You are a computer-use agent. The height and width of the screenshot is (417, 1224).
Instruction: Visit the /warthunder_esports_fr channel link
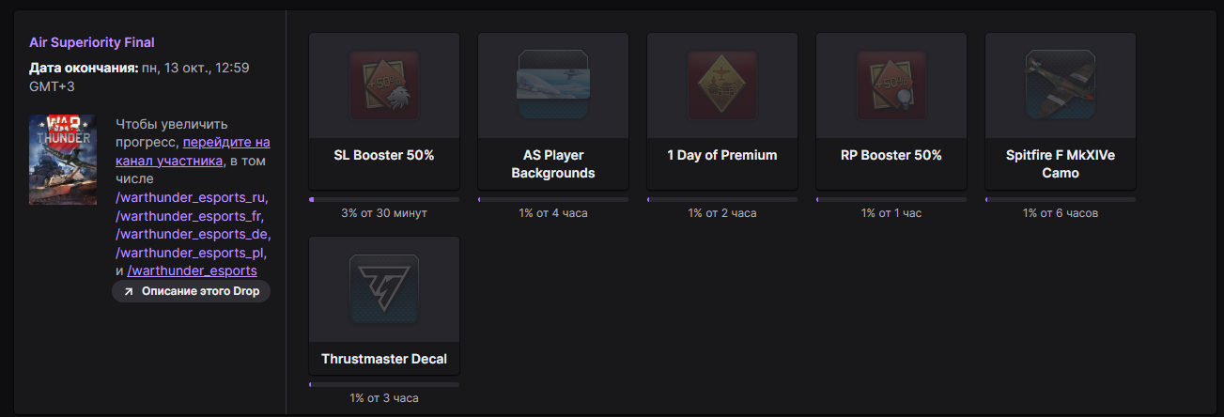pyautogui.click(x=192, y=216)
